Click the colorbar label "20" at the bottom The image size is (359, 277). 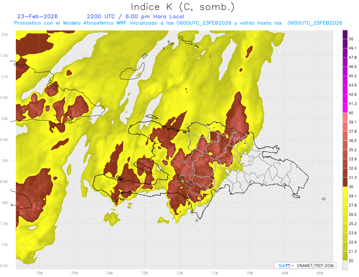[351, 261]
